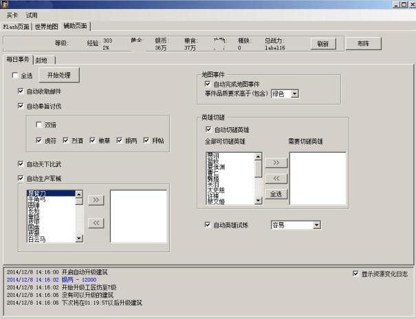
Task: Click the << button beside the weapons list
Action: click(96, 223)
